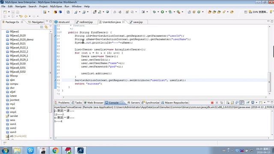Open the Tasks view tab
This screenshot has height=154, width=274.
click(x=77, y=103)
